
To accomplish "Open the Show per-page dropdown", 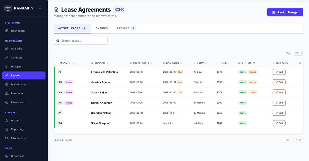I will pyautogui.click(x=298, y=53).
